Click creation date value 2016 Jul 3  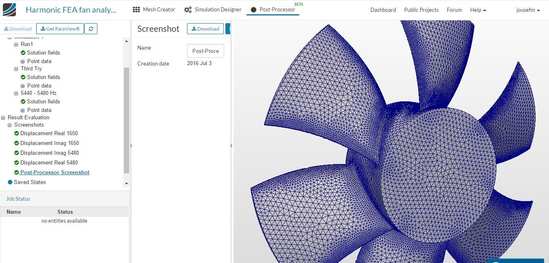pyautogui.click(x=199, y=63)
